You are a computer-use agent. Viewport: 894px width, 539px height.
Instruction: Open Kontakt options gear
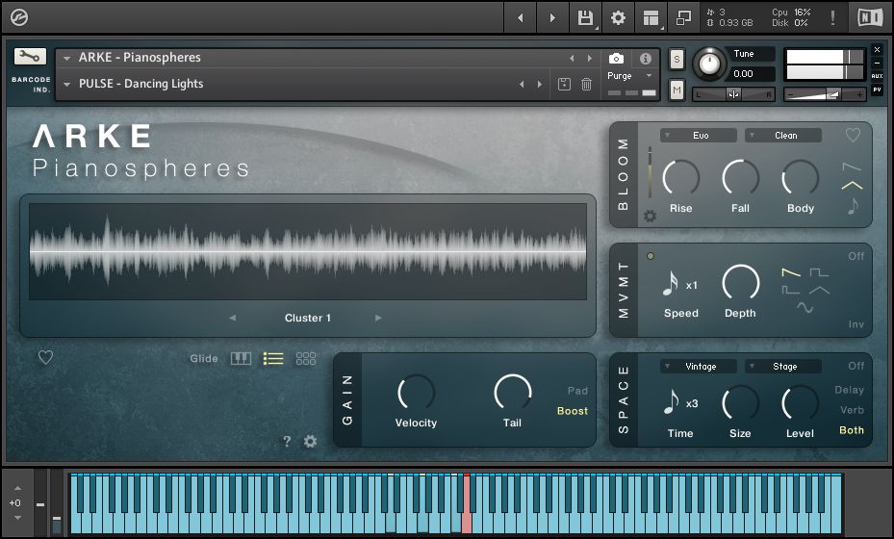pyautogui.click(x=618, y=17)
